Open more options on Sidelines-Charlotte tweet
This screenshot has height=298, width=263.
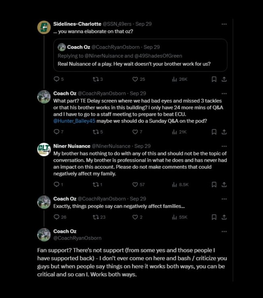coord(224,24)
